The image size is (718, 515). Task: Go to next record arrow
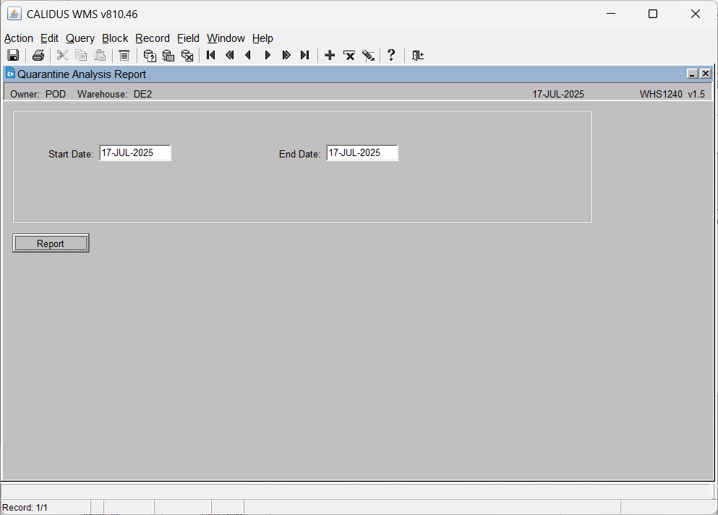point(268,56)
